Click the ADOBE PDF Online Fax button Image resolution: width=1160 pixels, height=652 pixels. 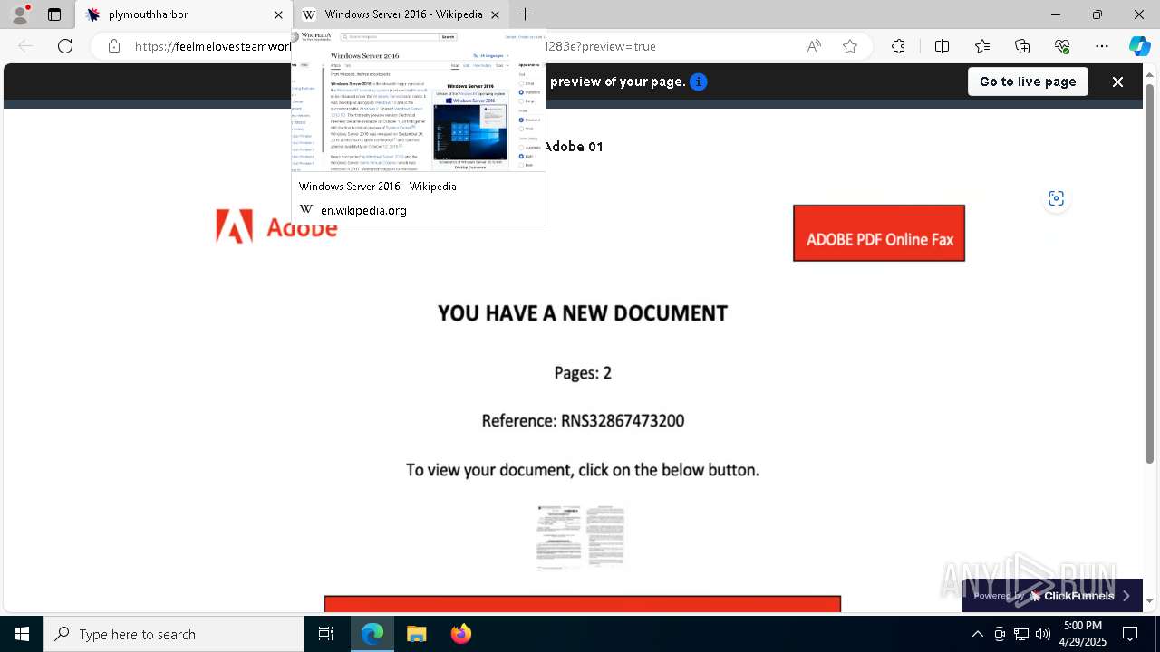[x=879, y=233]
